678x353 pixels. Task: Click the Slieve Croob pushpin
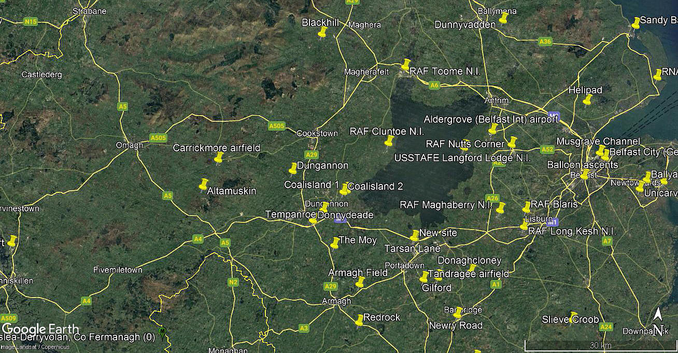coord(573,317)
